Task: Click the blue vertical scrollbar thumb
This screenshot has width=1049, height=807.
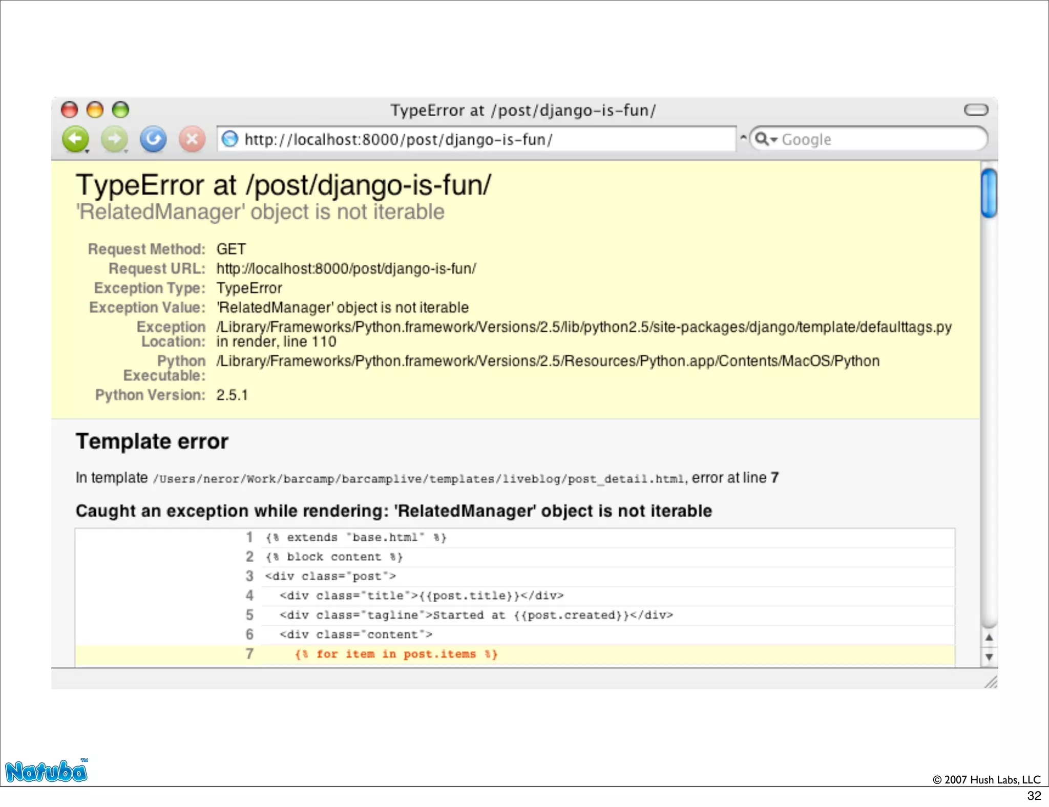Action: [x=989, y=193]
